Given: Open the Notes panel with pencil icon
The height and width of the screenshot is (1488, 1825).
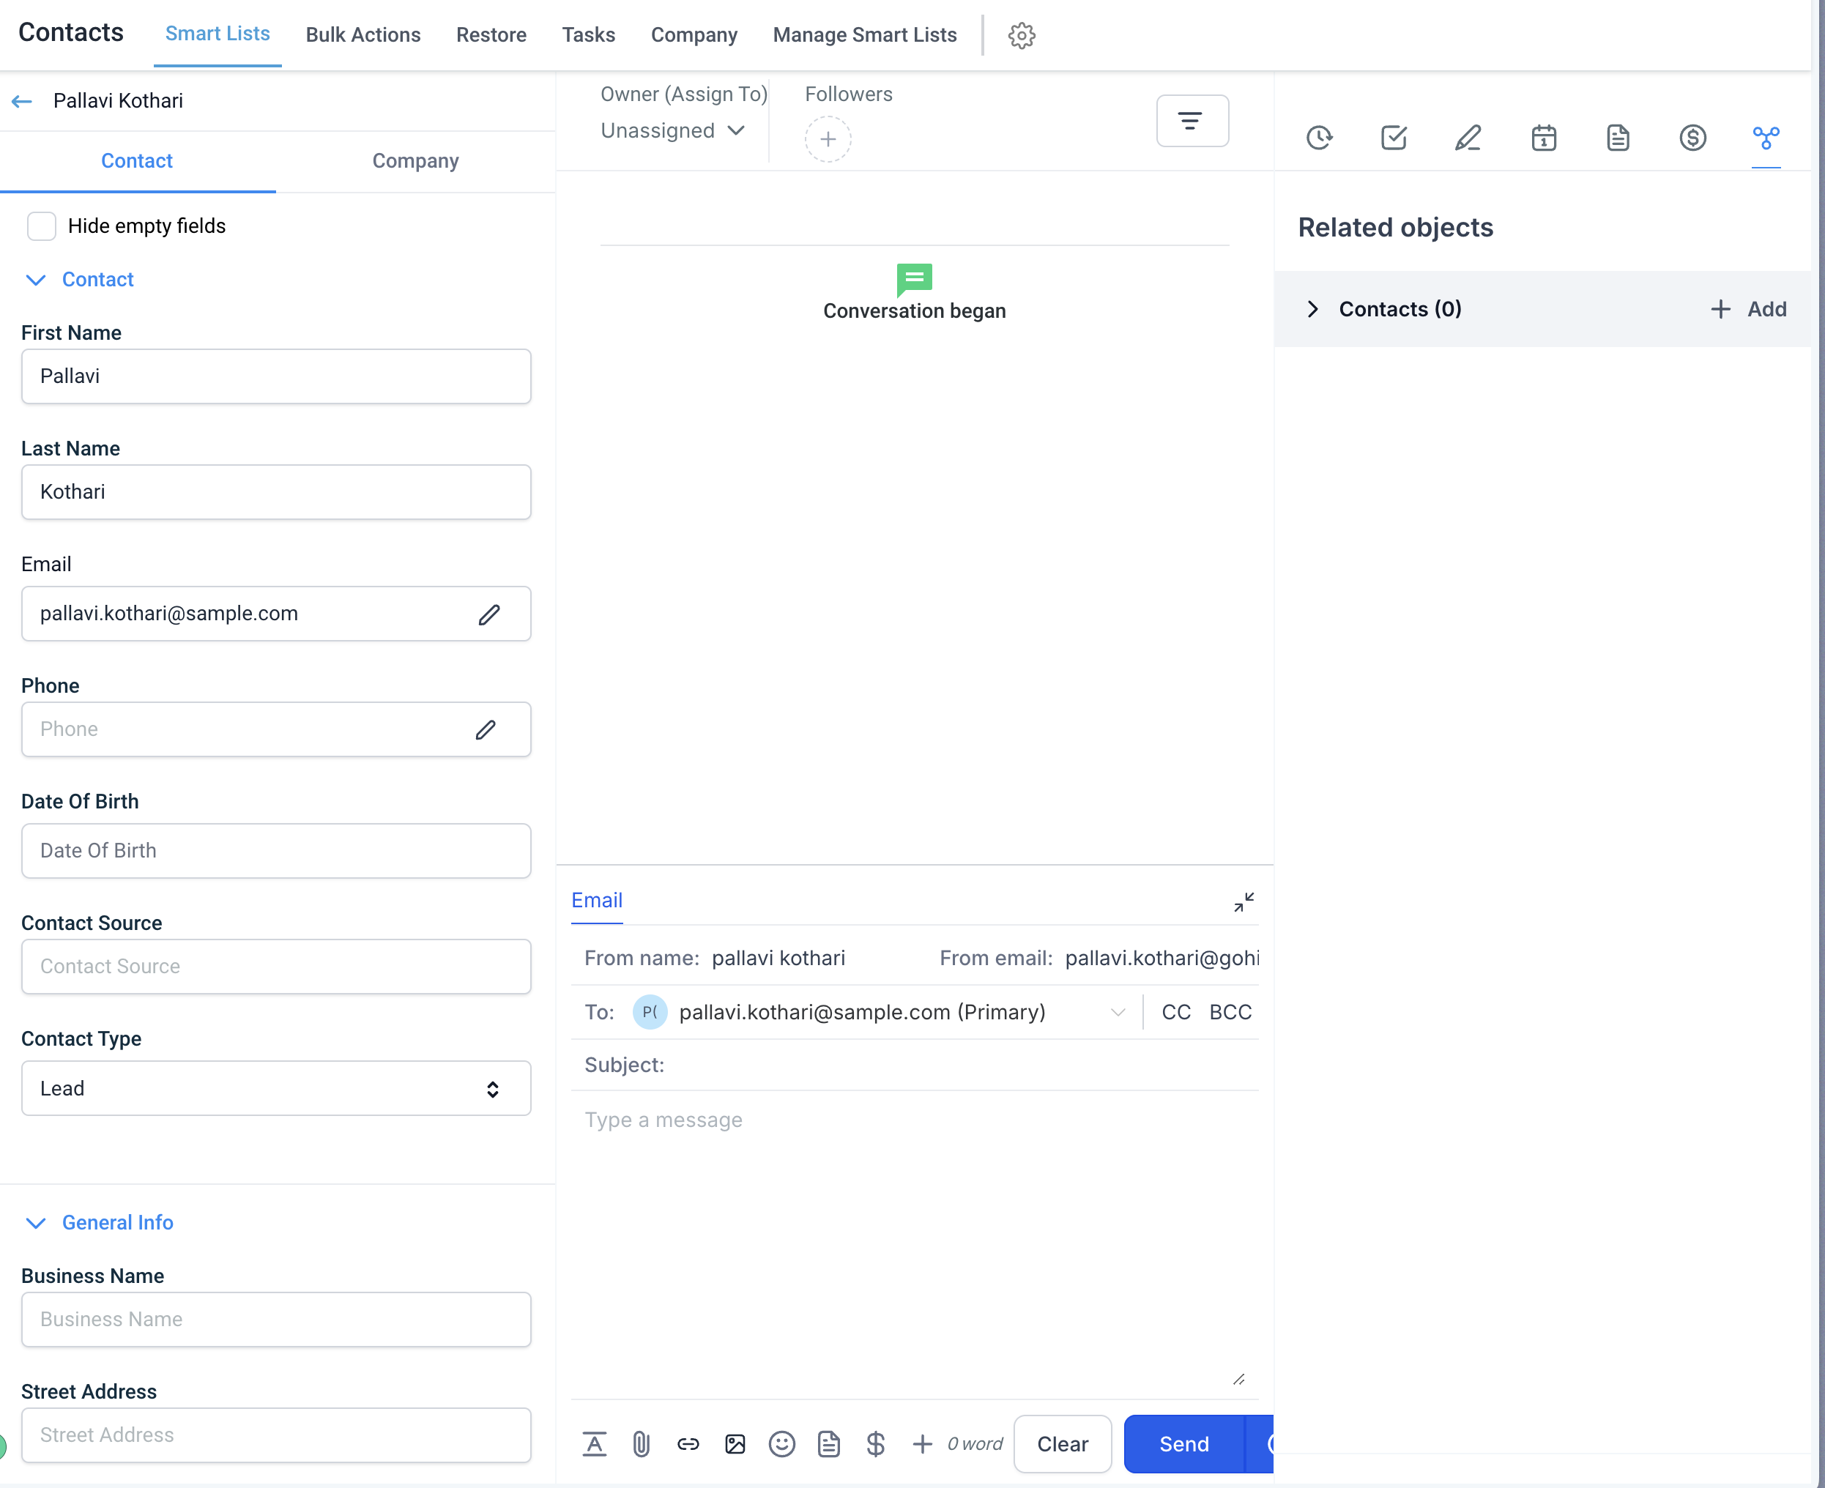Looking at the screenshot, I should 1468,137.
